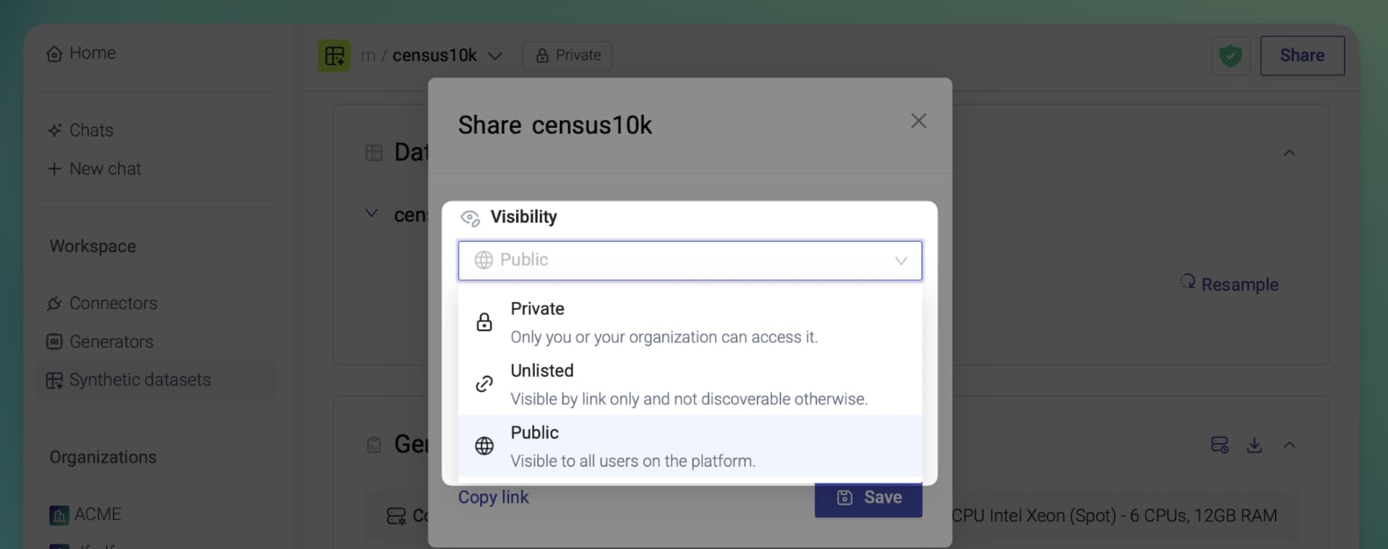Open the Visibility dropdown showing Public
This screenshot has width=1388, height=549.
click(690, 261)
